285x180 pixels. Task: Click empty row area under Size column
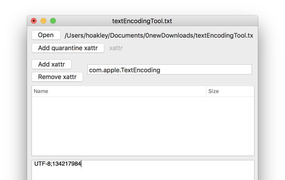[x=230, y=126]
